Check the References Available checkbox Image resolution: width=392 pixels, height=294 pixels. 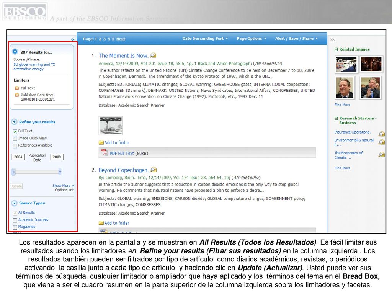tap(15, 146)
